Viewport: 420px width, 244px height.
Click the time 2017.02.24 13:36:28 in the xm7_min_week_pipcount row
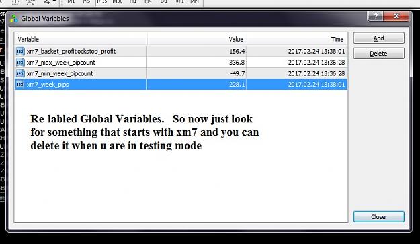coord(317,73)
